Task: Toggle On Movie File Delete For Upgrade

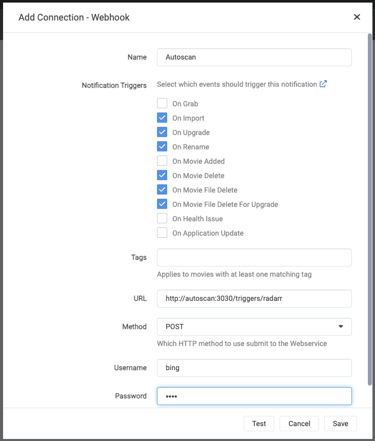Action: tap(162, 204)
